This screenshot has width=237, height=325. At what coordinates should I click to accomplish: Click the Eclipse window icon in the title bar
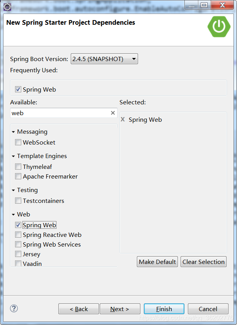coord(7,7)
